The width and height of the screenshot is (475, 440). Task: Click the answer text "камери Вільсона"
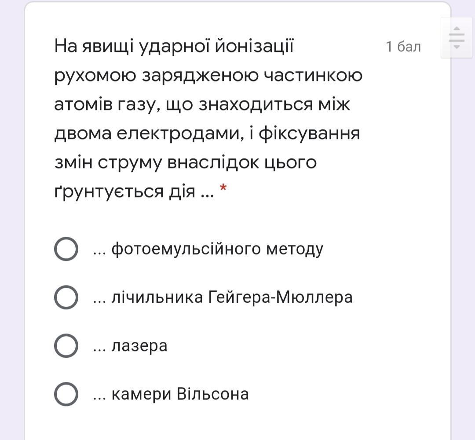[x=180, y=394]
